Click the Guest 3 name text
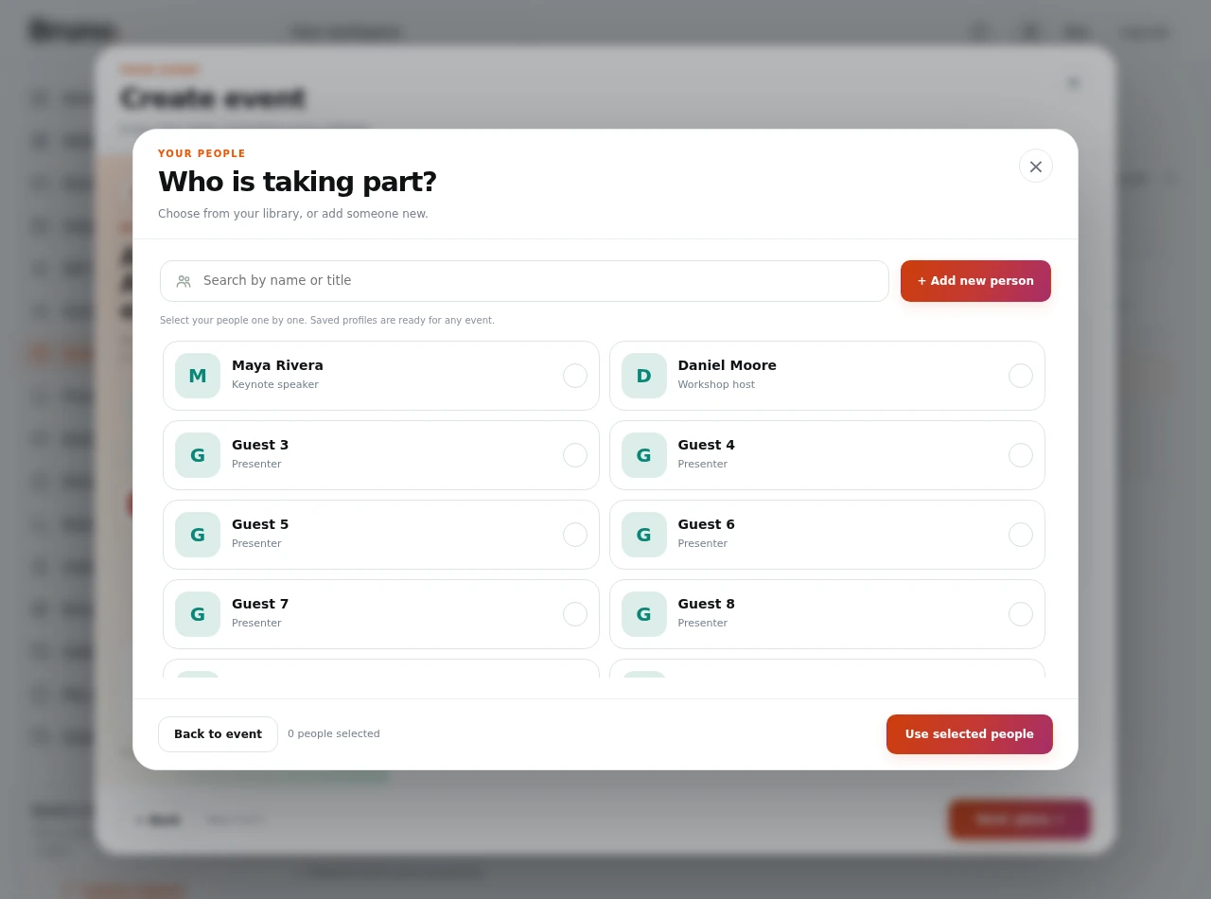Screen dimensions: 1211x899 click(260, 445)
